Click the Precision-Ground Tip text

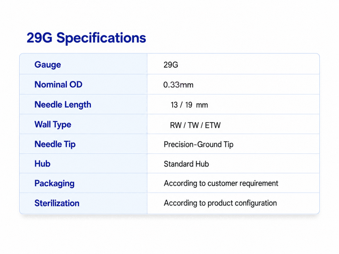coord(199,145)
